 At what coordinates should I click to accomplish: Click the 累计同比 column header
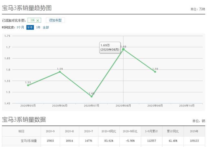(x=173, y=131)
